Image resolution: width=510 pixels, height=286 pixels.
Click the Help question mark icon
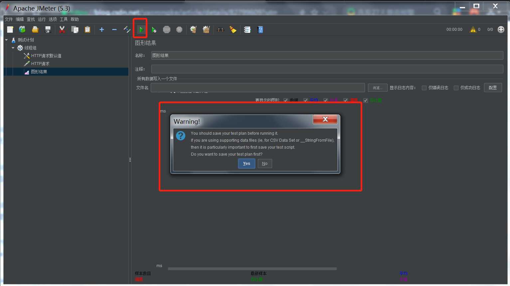(x=260, y=30)
